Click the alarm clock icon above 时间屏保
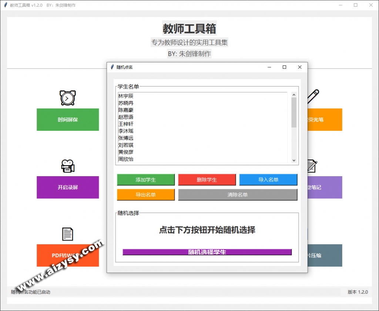This screenshot has height=311, width=379. [68, 98]
